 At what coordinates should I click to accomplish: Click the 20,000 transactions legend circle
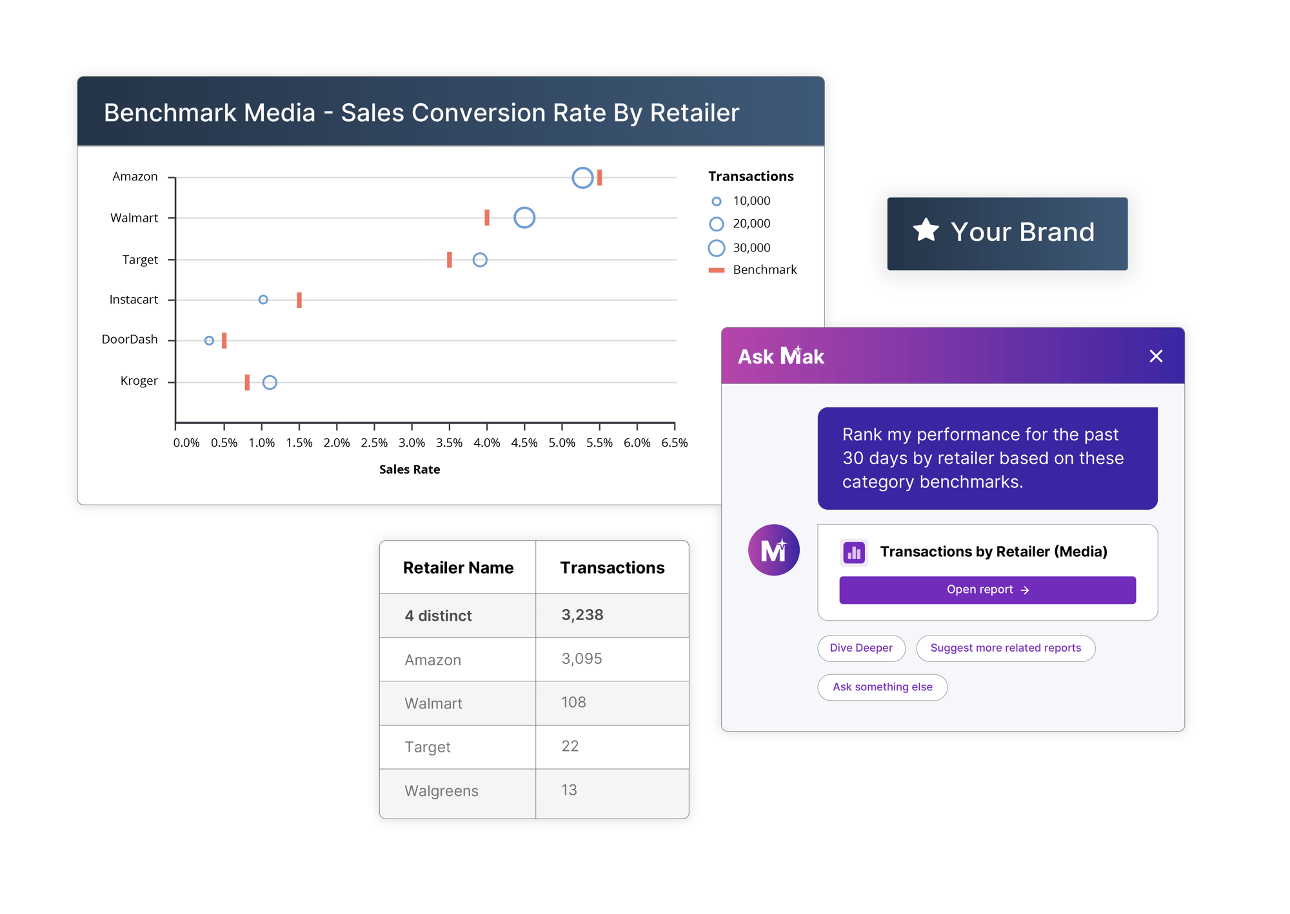click(717, 224)
